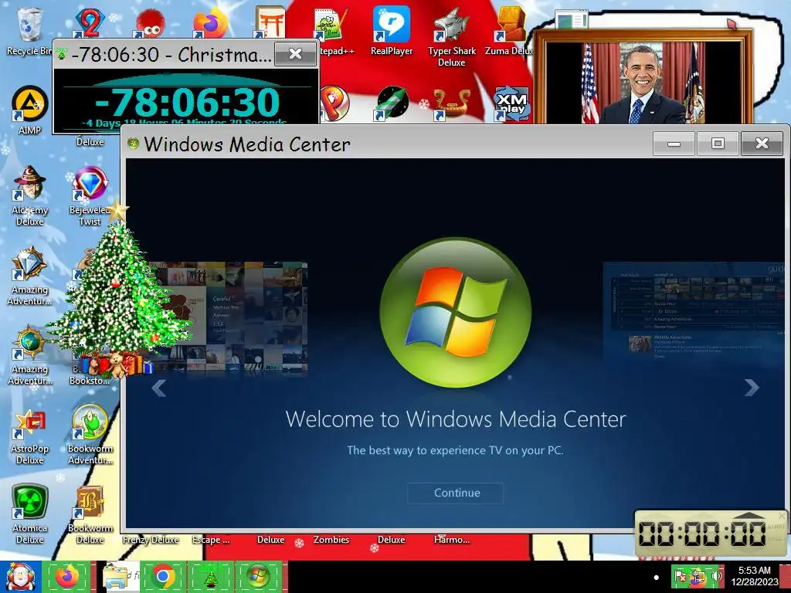This screenshot has height=593, width=791.
Task: Open Firefox from the taskbar
Action: tap(66, 576)
